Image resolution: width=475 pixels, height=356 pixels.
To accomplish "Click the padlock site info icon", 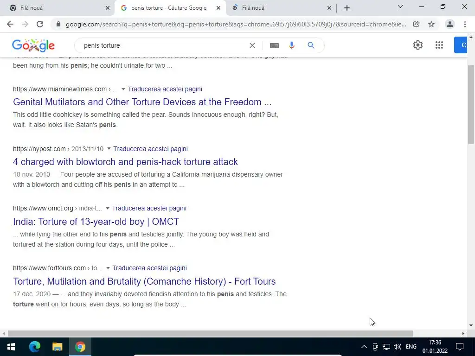I will 58,24.
